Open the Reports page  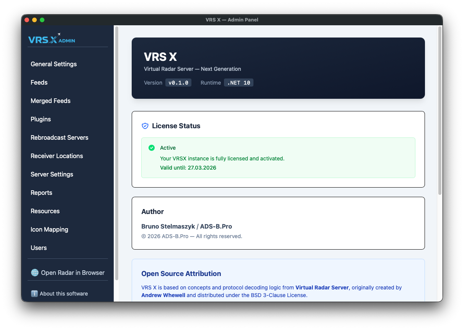[x=41, y=193]
